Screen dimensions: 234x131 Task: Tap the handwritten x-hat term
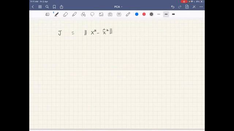tap(106, 32)
